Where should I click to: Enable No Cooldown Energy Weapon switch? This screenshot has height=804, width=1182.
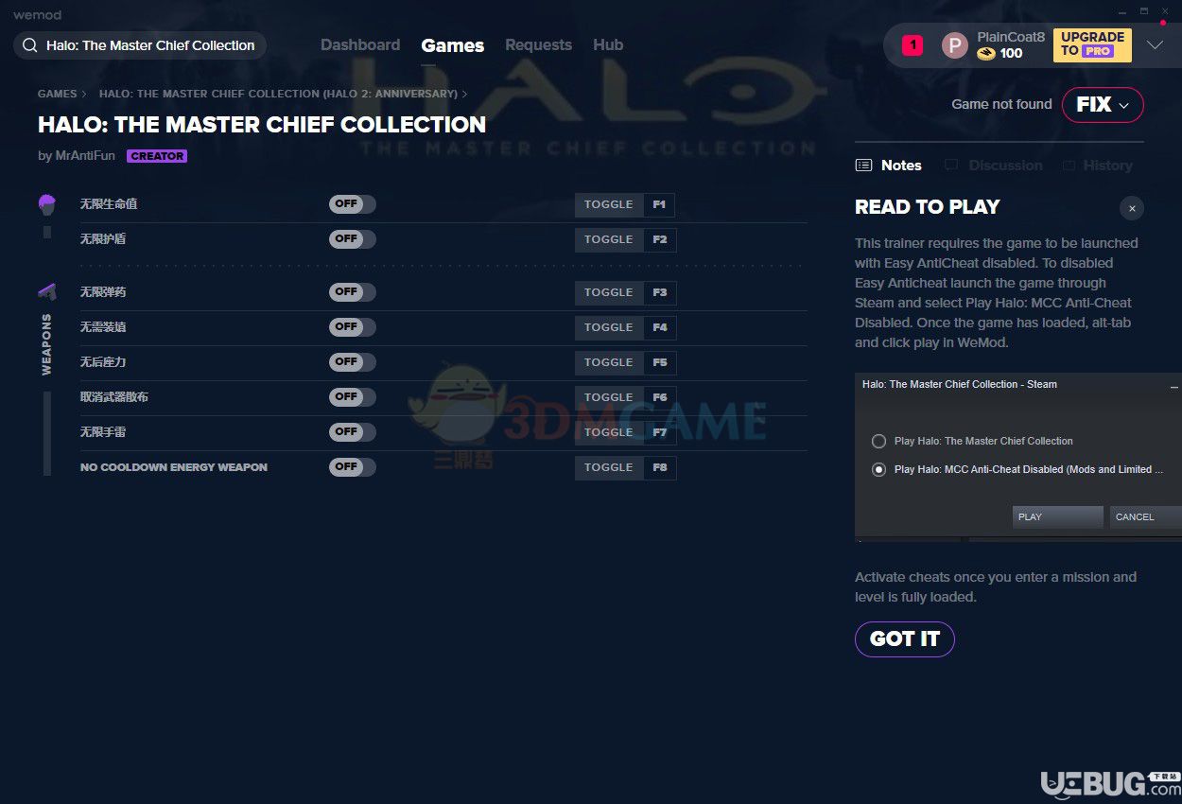tap(353, 467)
